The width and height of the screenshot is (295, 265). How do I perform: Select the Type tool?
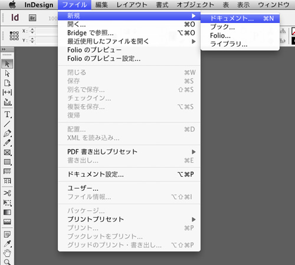(x=7, y=114)
